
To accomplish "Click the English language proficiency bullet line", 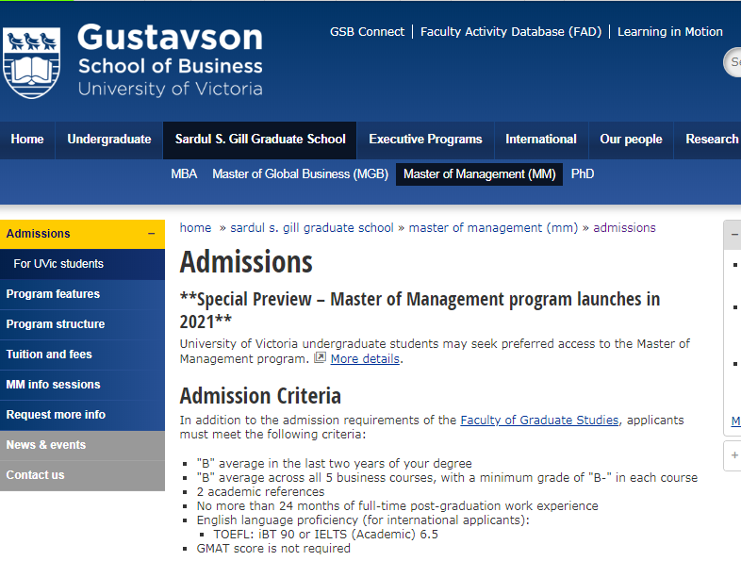I will point(363,520).
